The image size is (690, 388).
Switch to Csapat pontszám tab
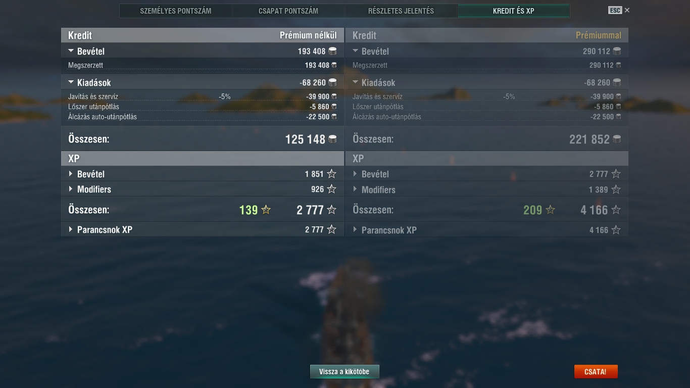coord(288,11)
